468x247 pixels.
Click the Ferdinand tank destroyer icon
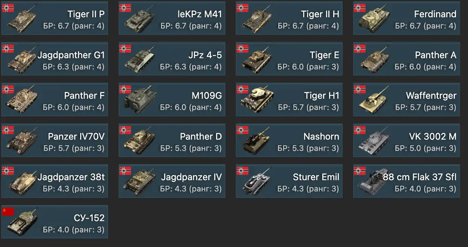(x=375, y=19)
